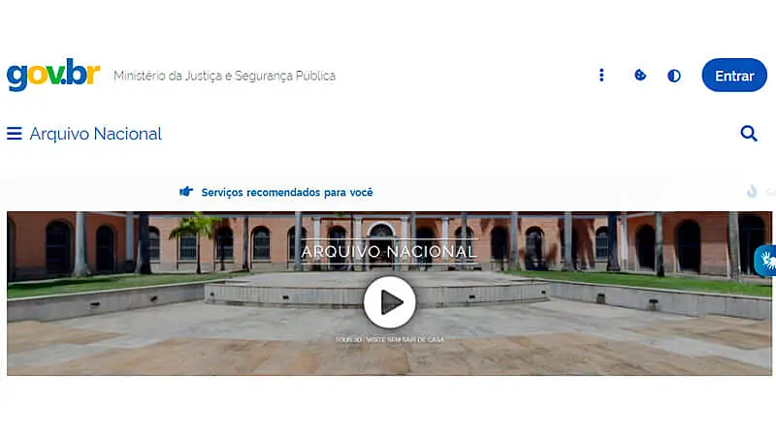Image resolution: width=776 pixels, height=436 pixels.
Task: Open the three-dot more options menu
Action: (601, 76)
